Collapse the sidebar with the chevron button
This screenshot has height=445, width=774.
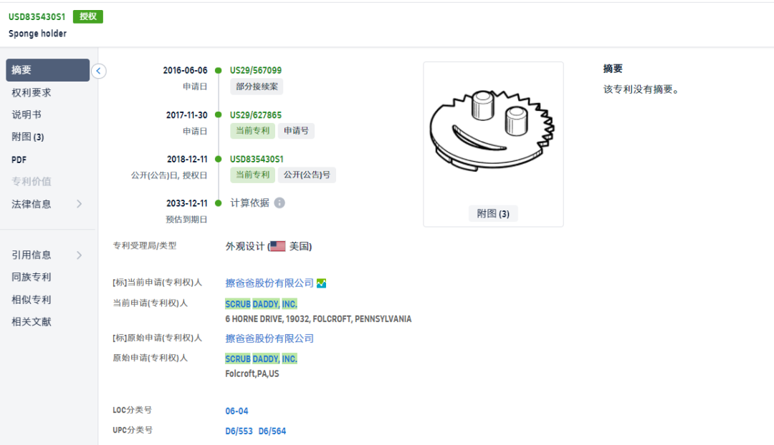point(99,71)
